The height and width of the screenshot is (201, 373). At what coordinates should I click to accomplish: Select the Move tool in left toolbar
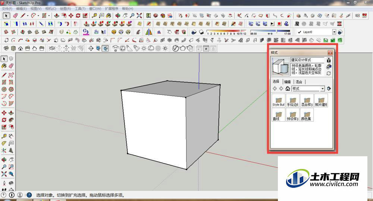(4, 113)
